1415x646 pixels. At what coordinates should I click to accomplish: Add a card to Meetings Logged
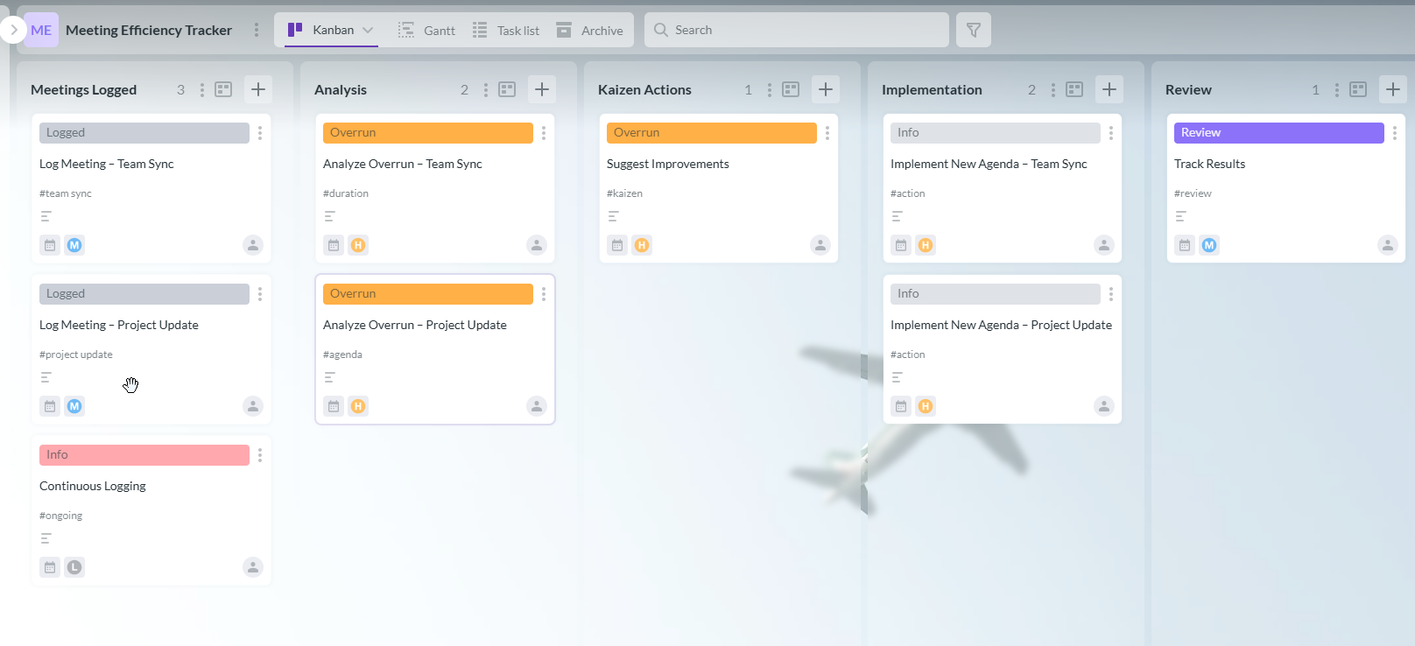point(258,89)
